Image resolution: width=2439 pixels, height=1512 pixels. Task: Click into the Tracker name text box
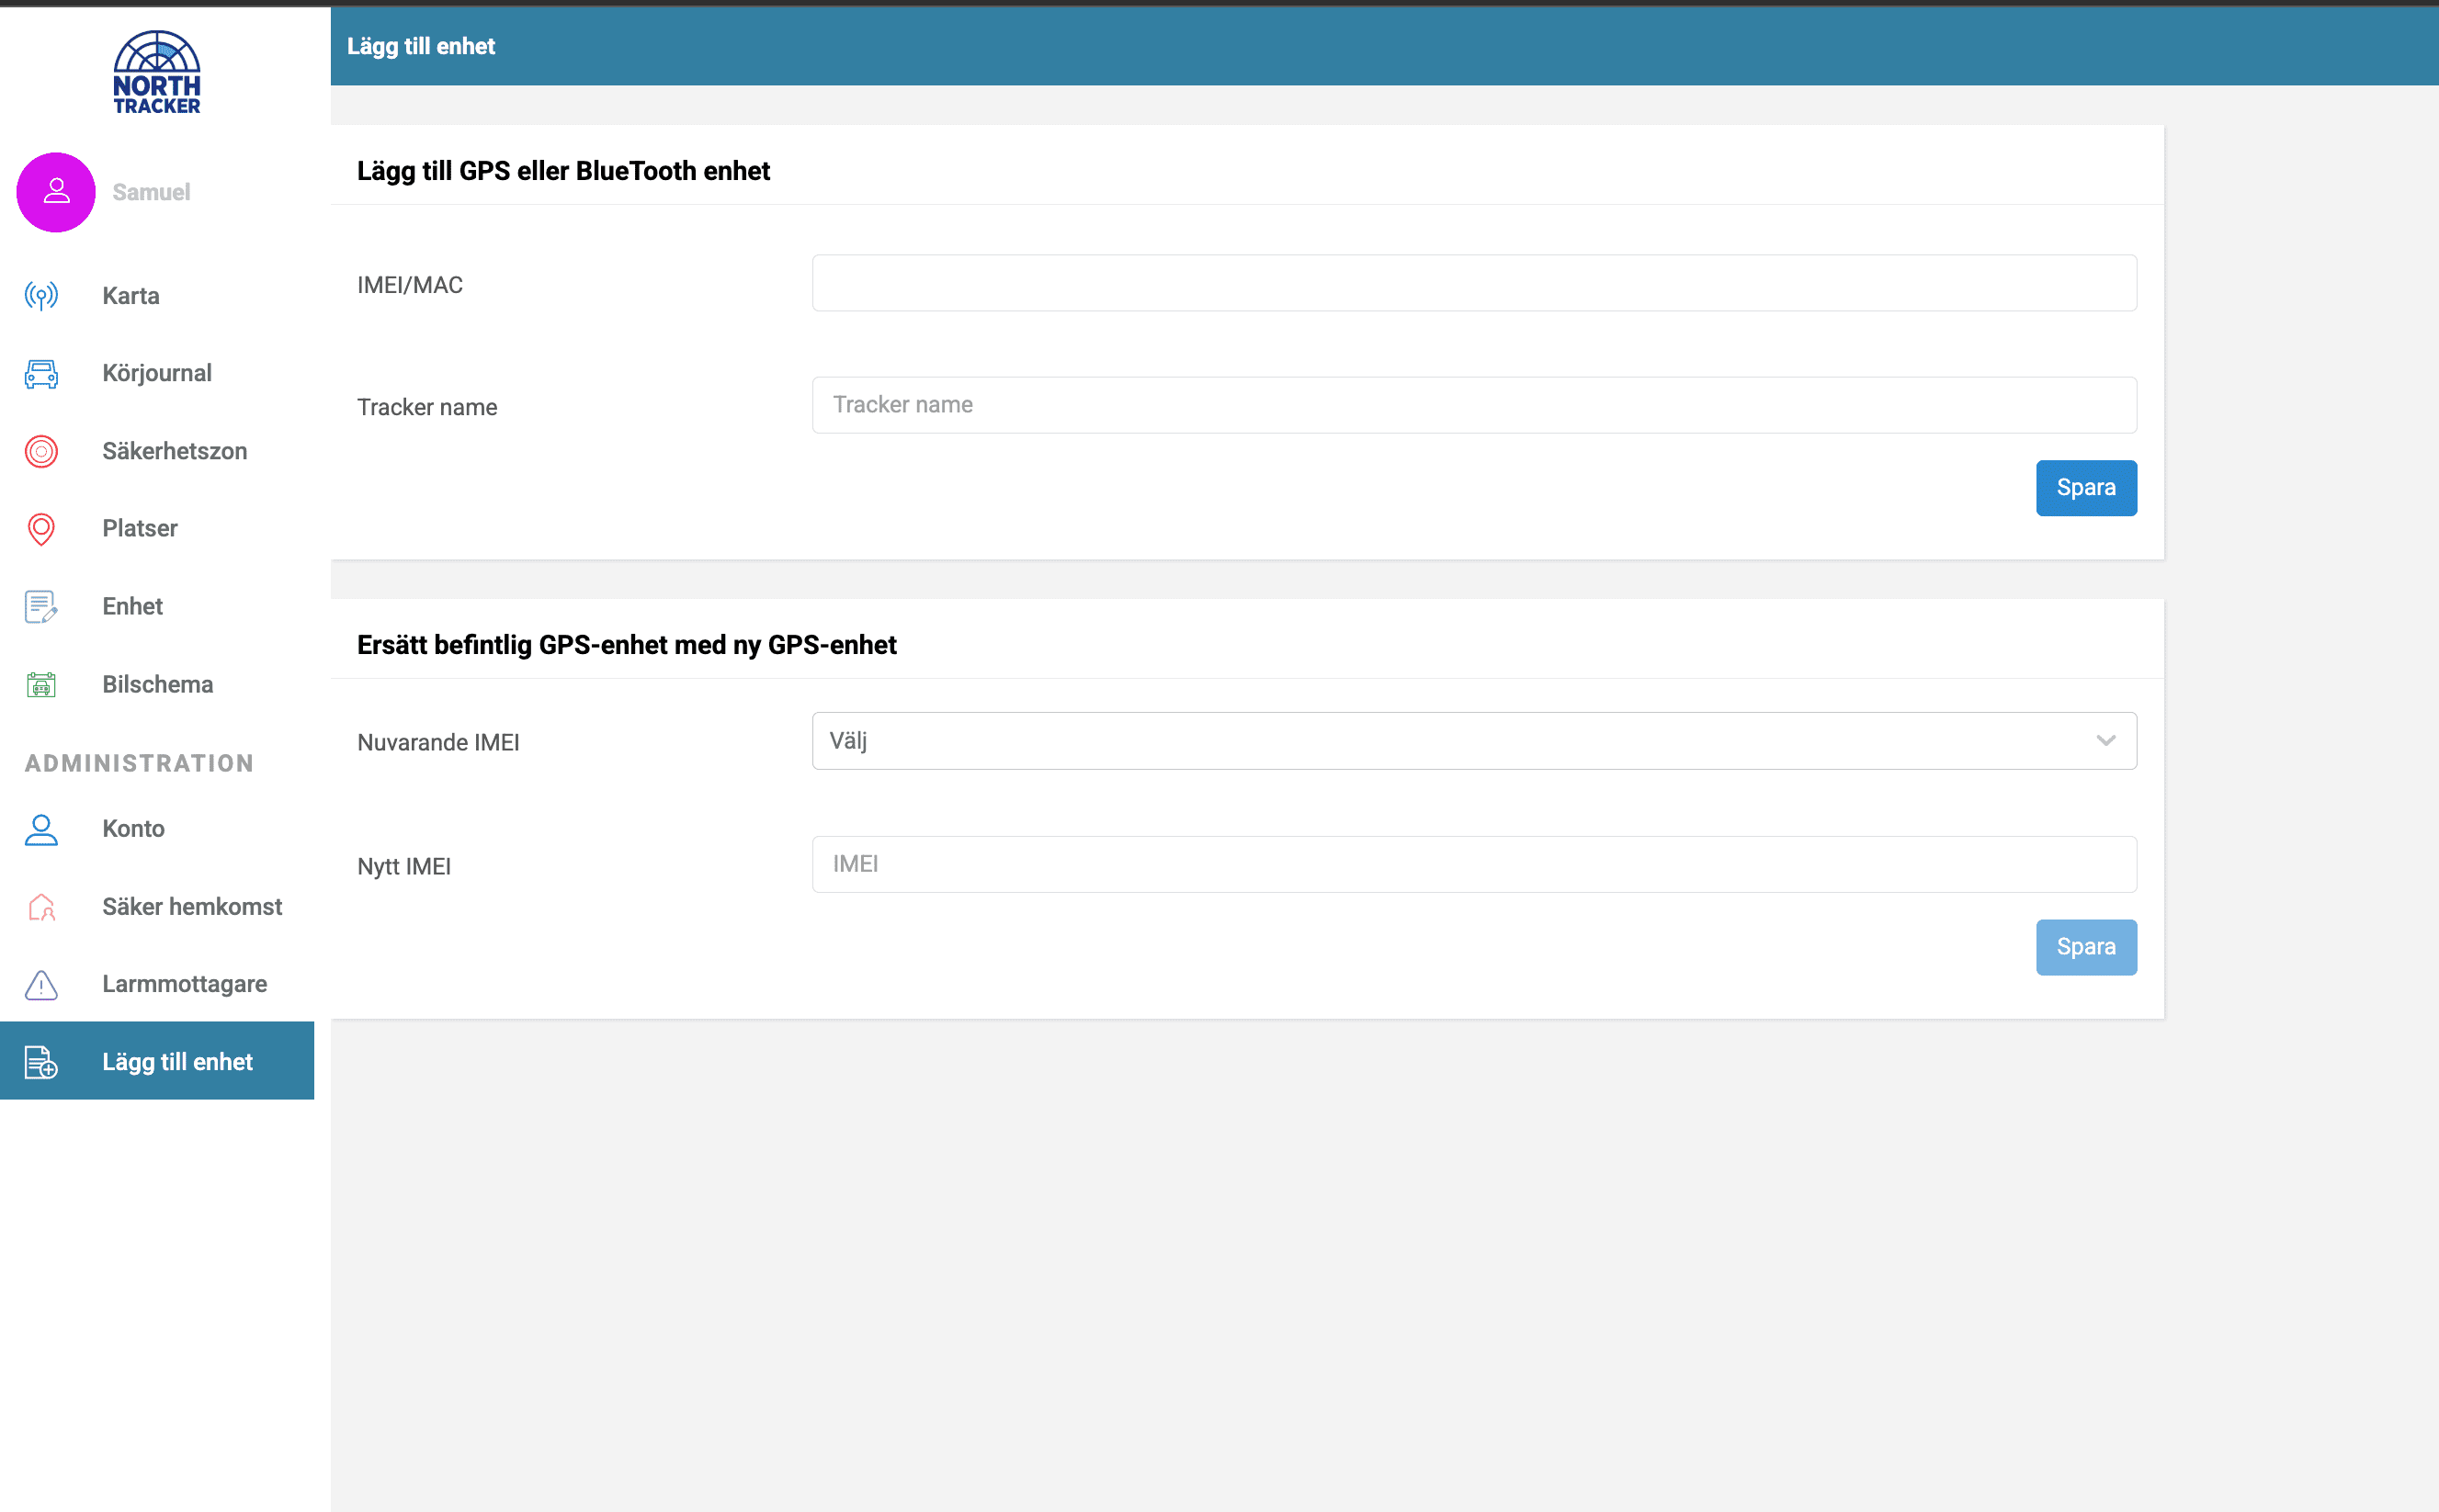(x=1472, y=405)
